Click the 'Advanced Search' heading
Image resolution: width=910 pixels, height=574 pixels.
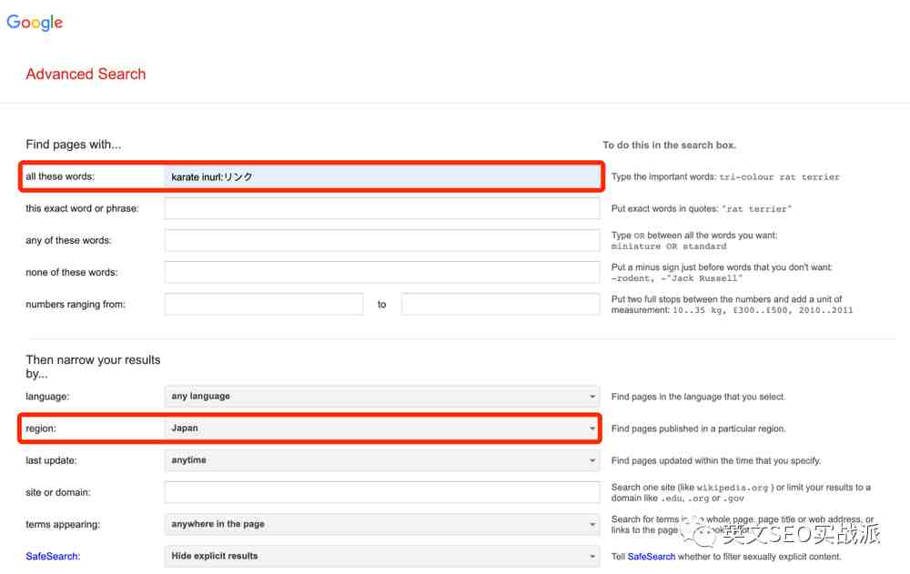86,75
